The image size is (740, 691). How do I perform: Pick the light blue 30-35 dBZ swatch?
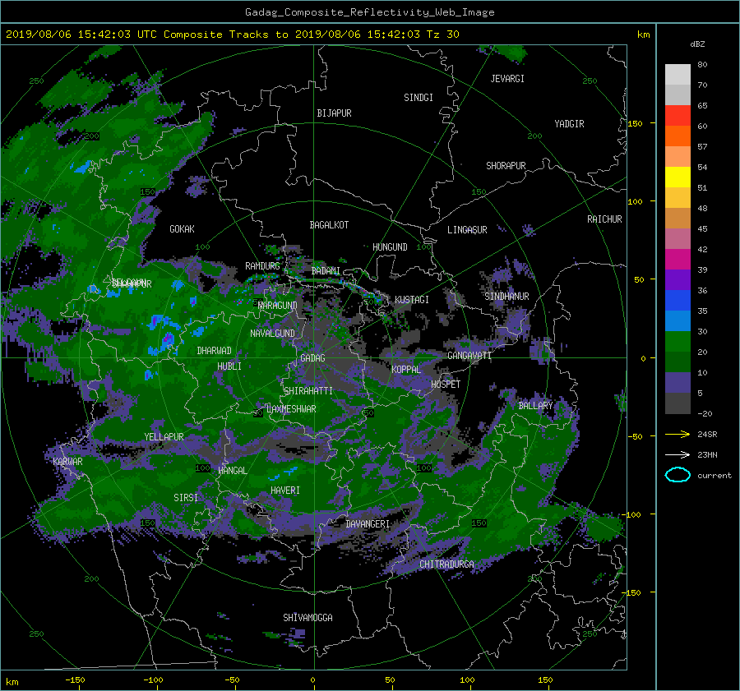678,320
